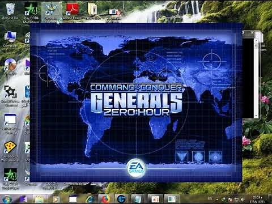Open the blue window shortcut on the desktop
Image resolution: width=272 pixels, height=204 pixels.
click(11, 124)
